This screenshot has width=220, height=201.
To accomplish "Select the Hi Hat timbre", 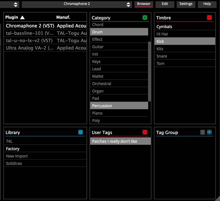I will click(185, 34).
